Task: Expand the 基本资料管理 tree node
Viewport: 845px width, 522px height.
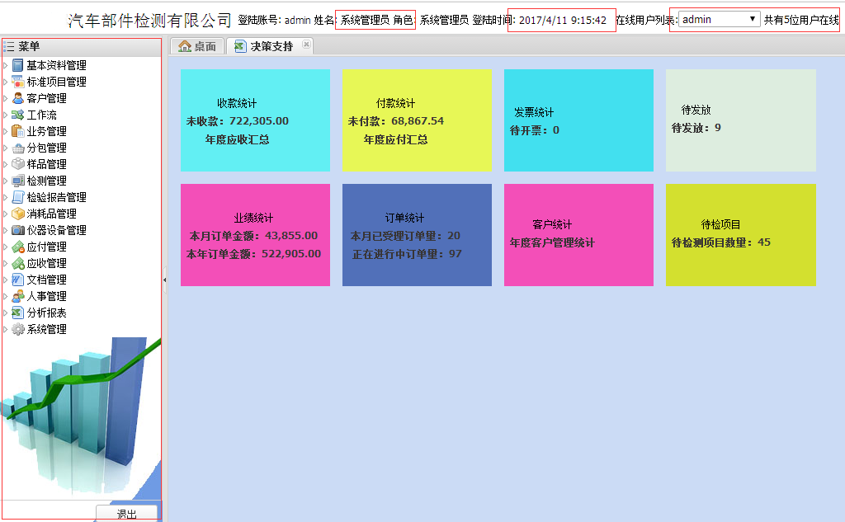Action: [x=6, y=65]
